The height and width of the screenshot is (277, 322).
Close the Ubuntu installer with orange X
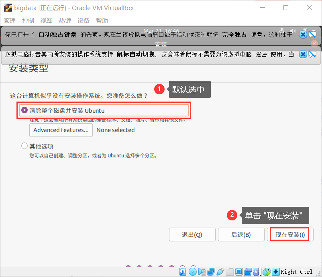[314, 43]
